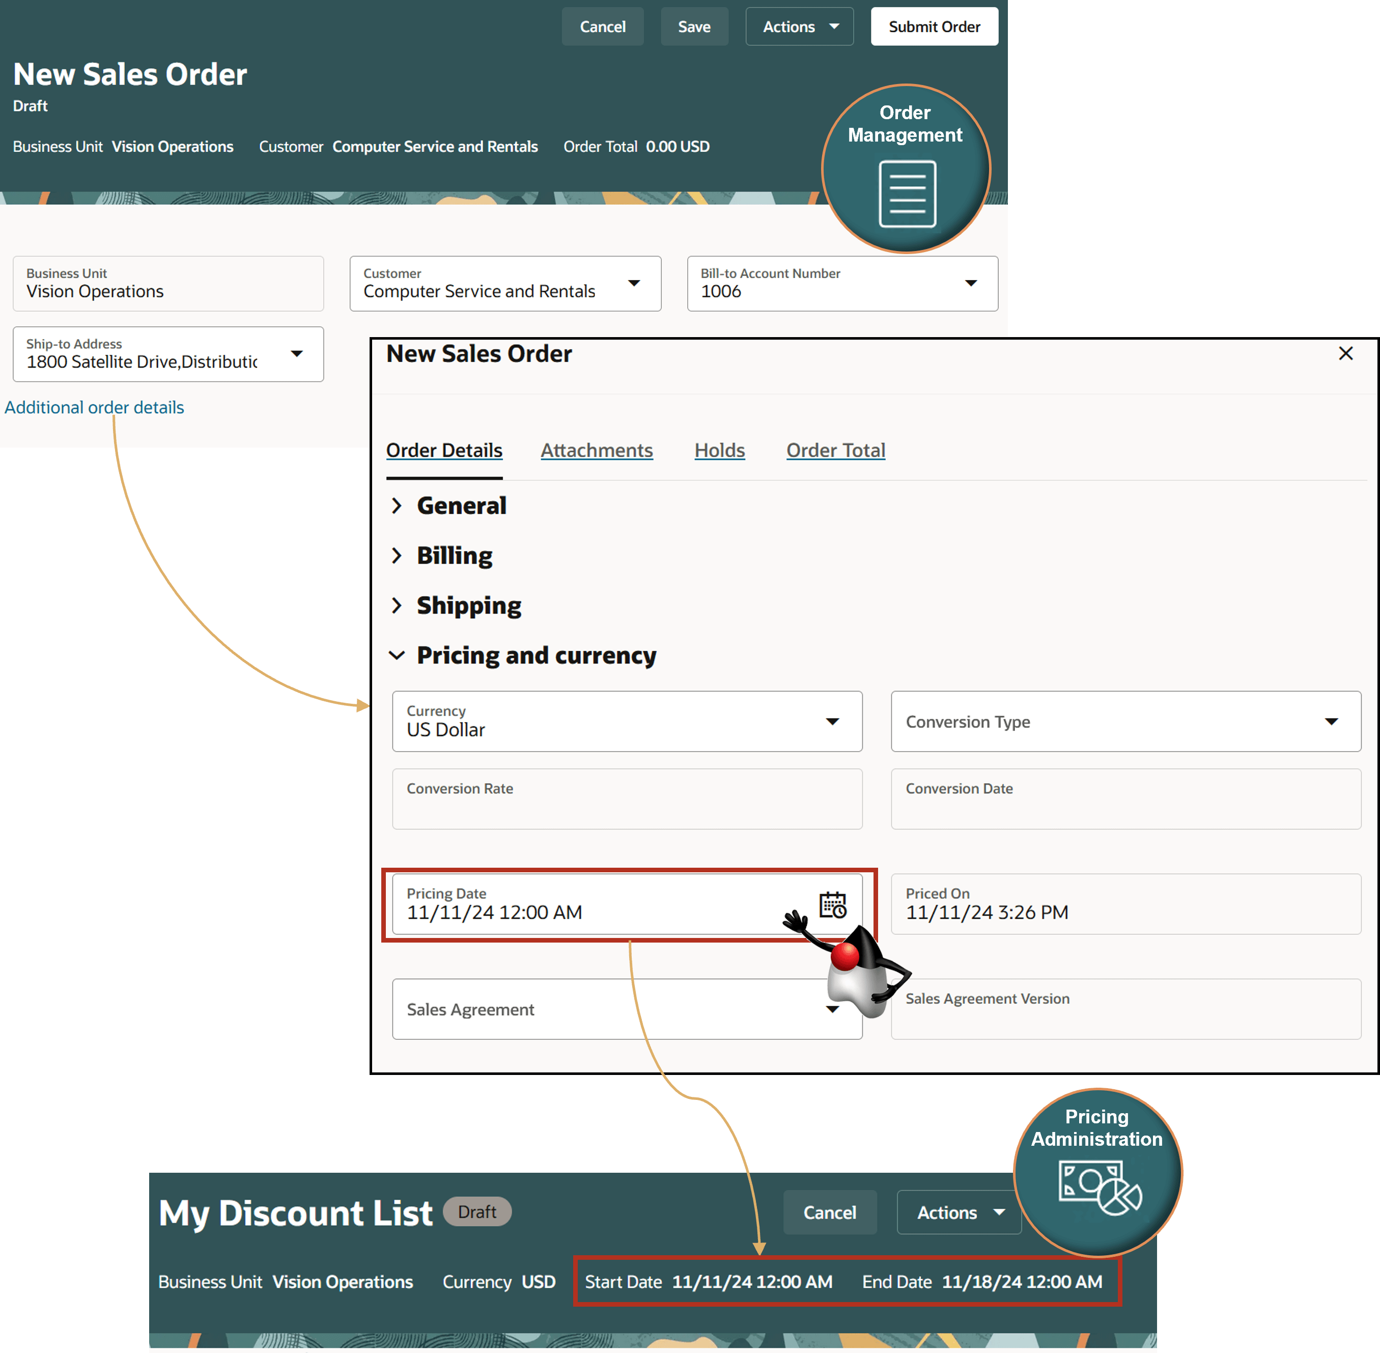1380x1353 pixels.
Task: Switch to the Order Total tab
Action: coord(835,450)
